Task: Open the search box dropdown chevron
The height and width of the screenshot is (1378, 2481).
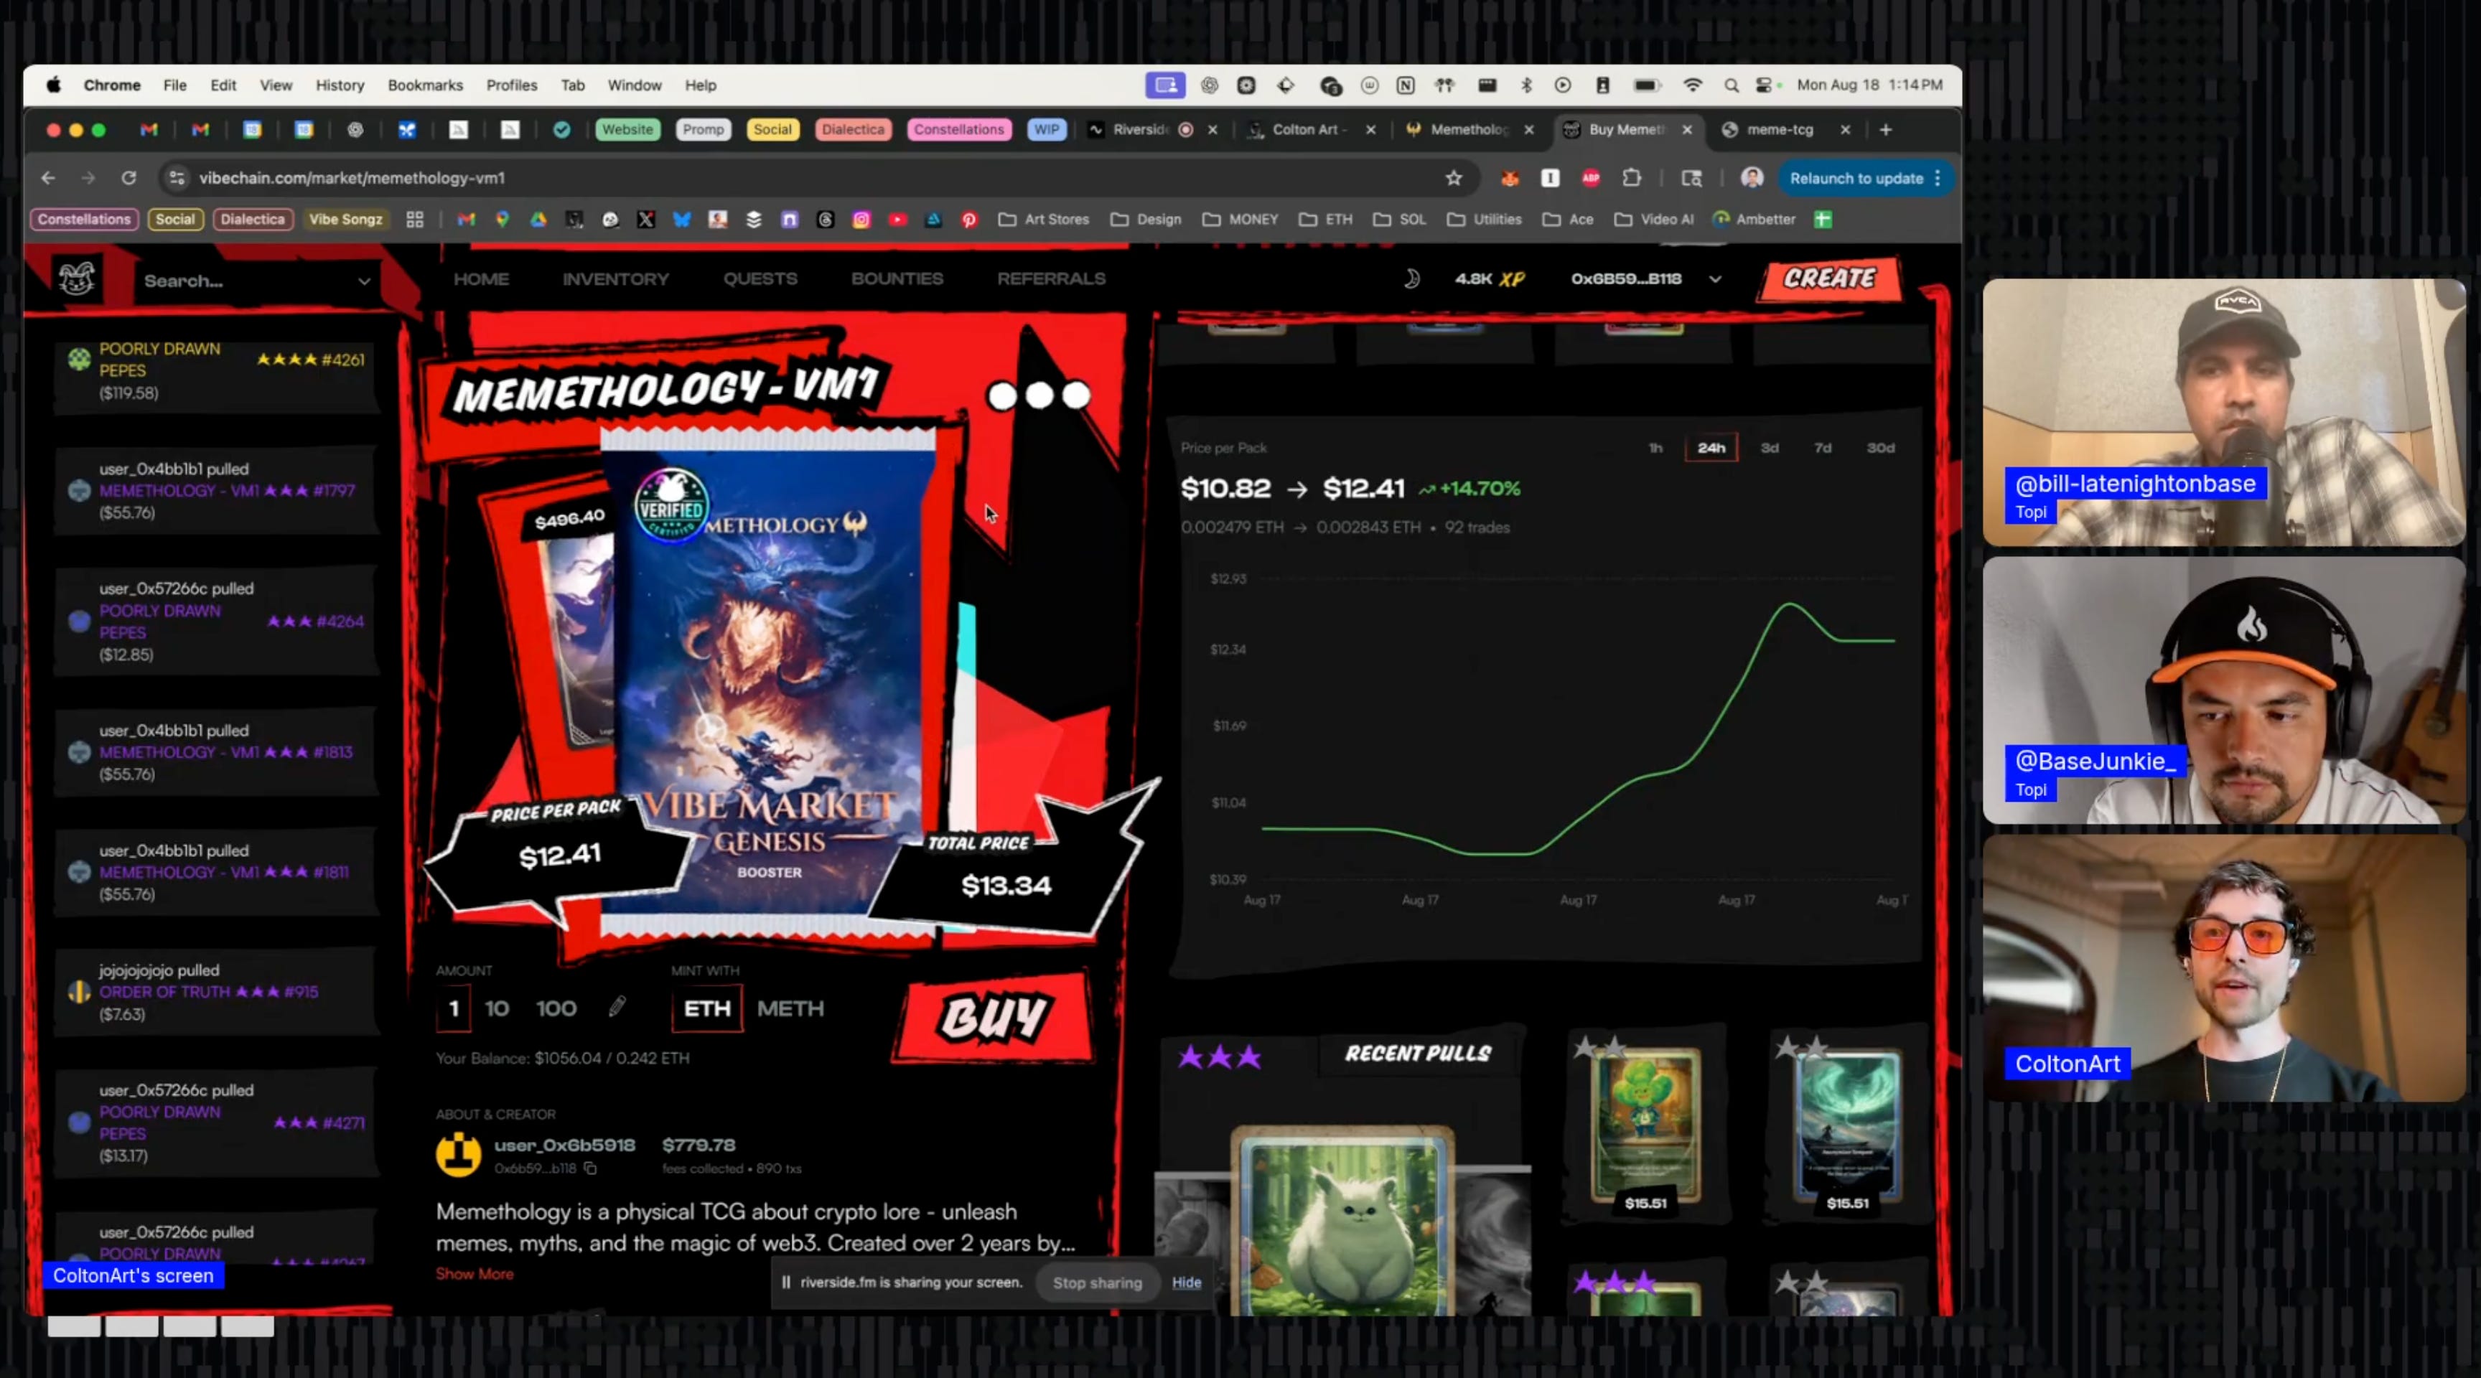Action: (x=364, y=281)
